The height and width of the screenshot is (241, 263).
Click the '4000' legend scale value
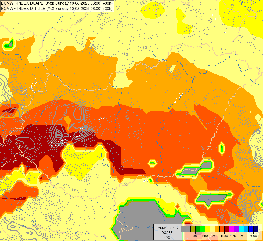253,236
